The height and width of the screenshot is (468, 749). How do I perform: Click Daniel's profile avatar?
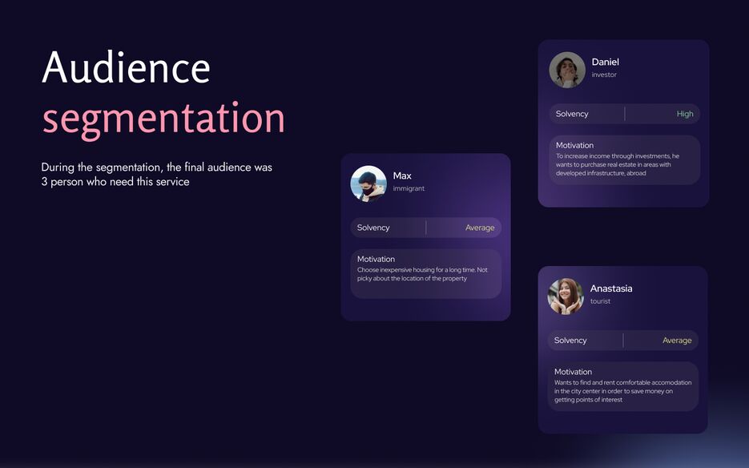pyautogui.click(x=567, y=70)
